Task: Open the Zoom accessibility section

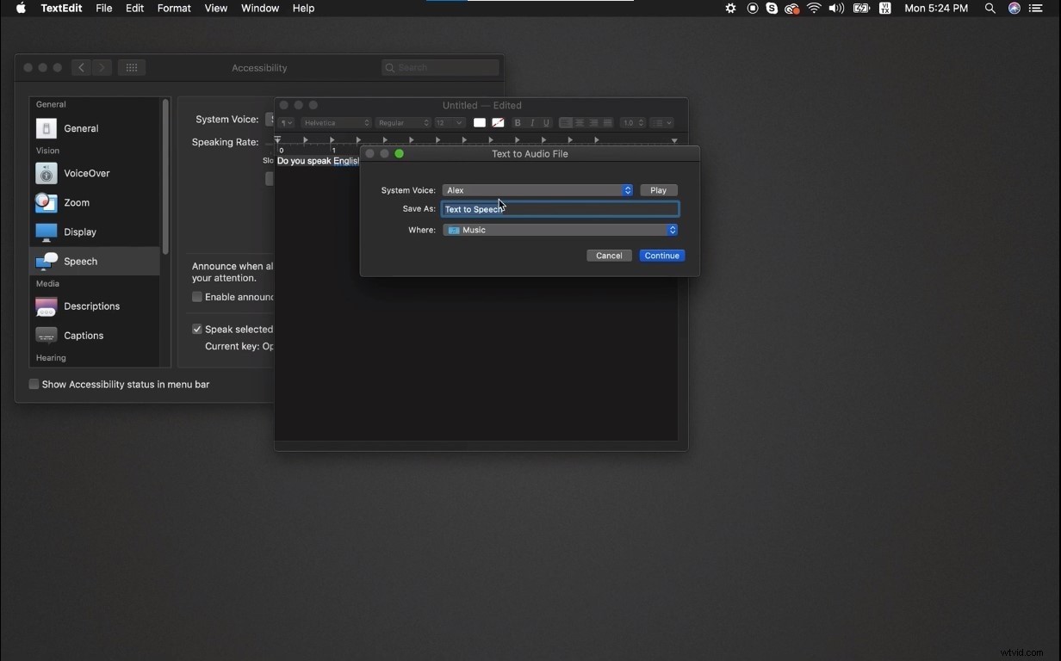Action: (x=46, y=203)
